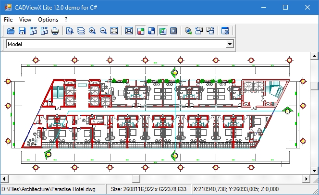319x195 pixels.
Task: Open the Options menu
Action: [48, 20]
